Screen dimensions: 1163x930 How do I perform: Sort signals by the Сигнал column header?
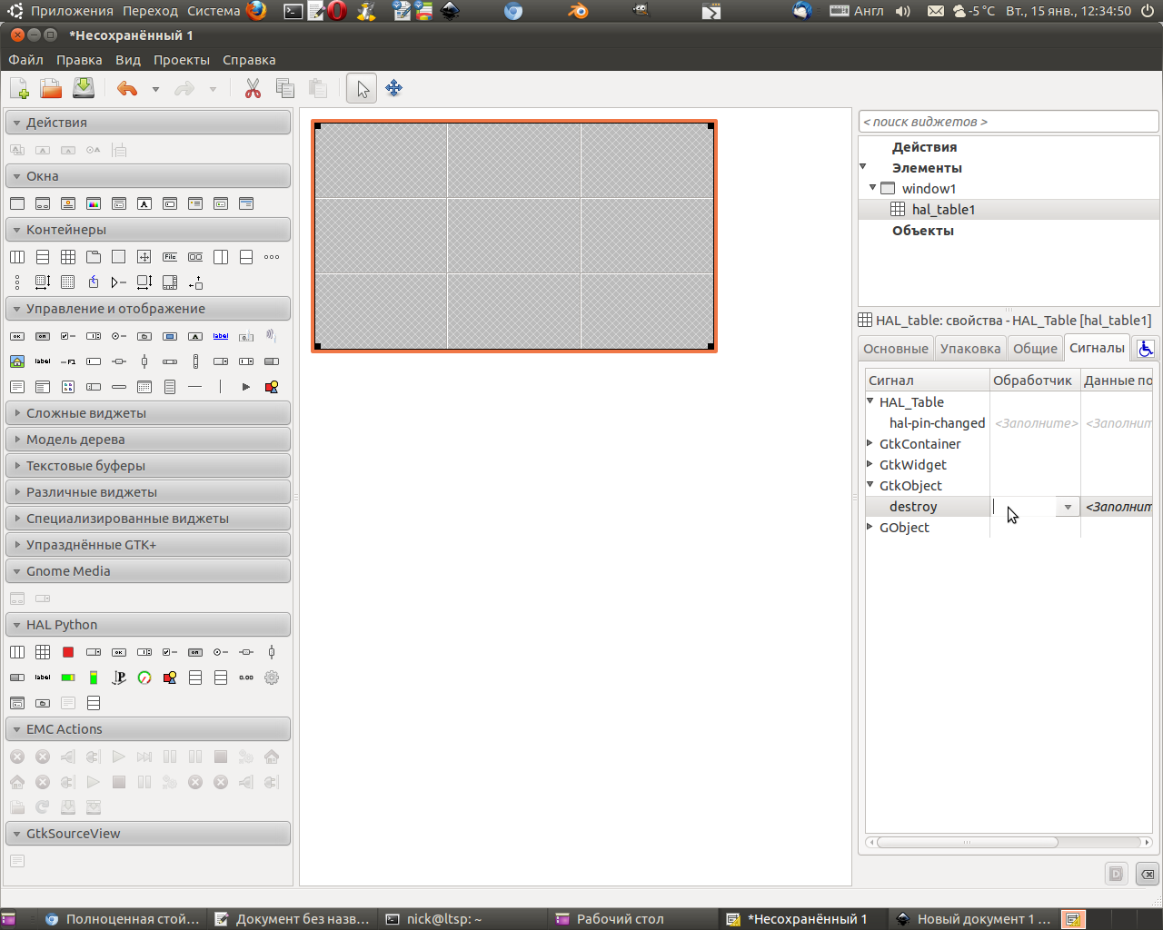click(x=927, y=381)
